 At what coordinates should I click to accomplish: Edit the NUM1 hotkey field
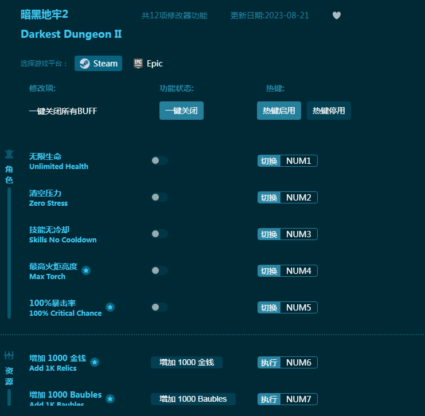tap(299, 161)
